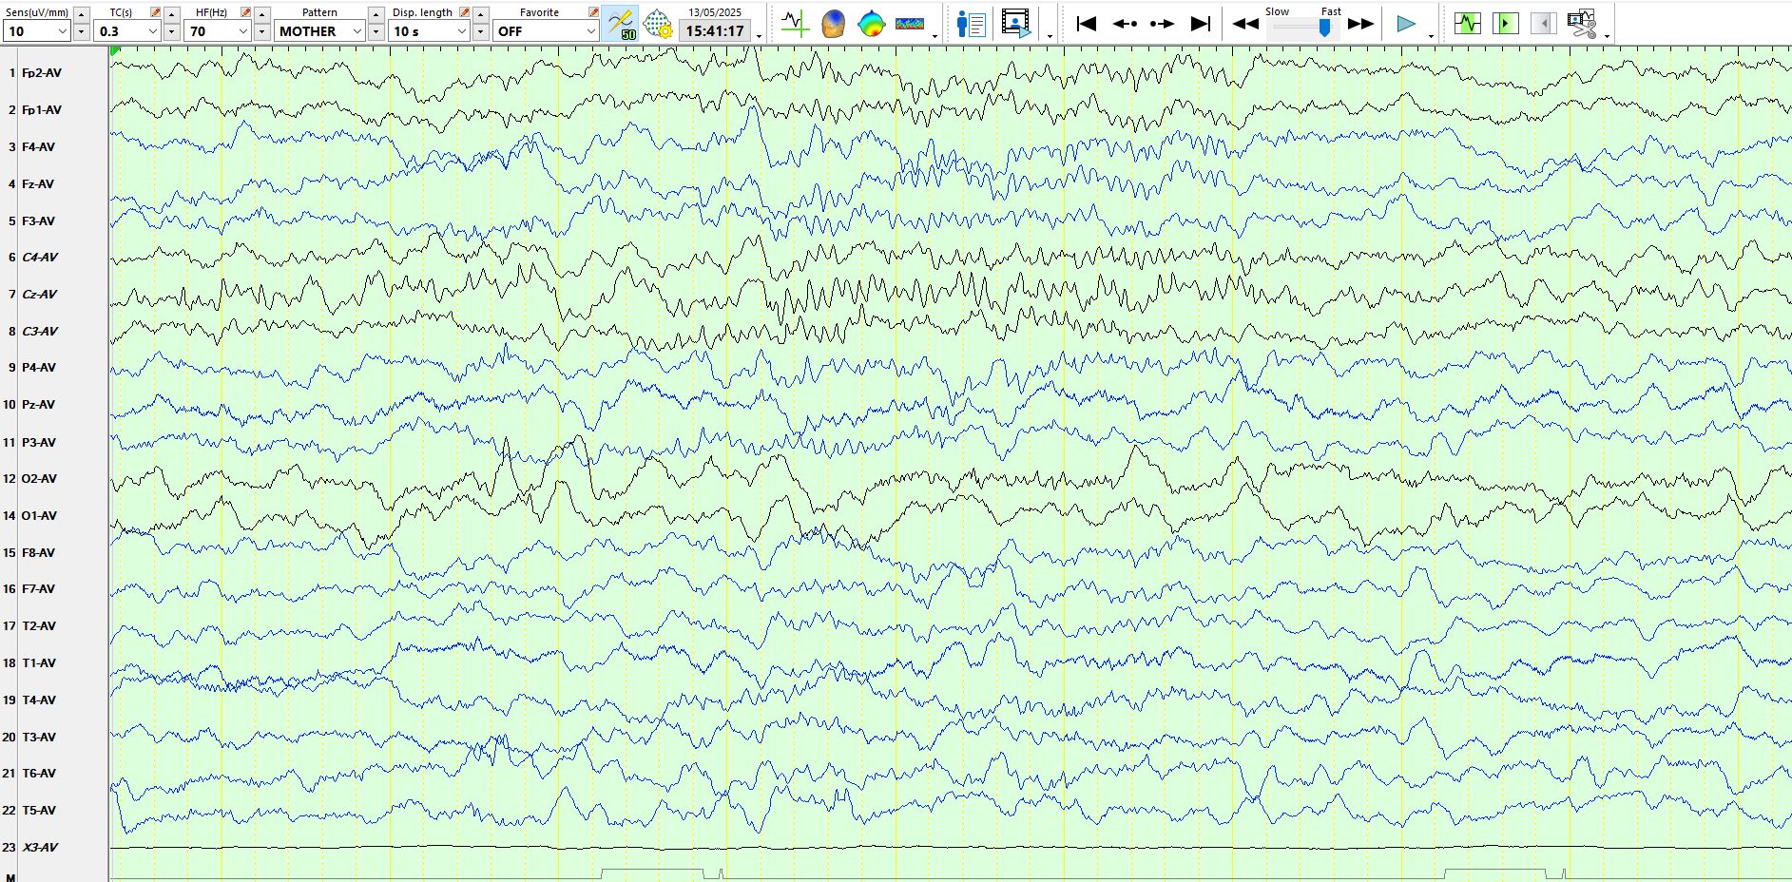Increase sensitivity with the Sens up arrow
The image size is (1792, 882).
tap(82, 14)
